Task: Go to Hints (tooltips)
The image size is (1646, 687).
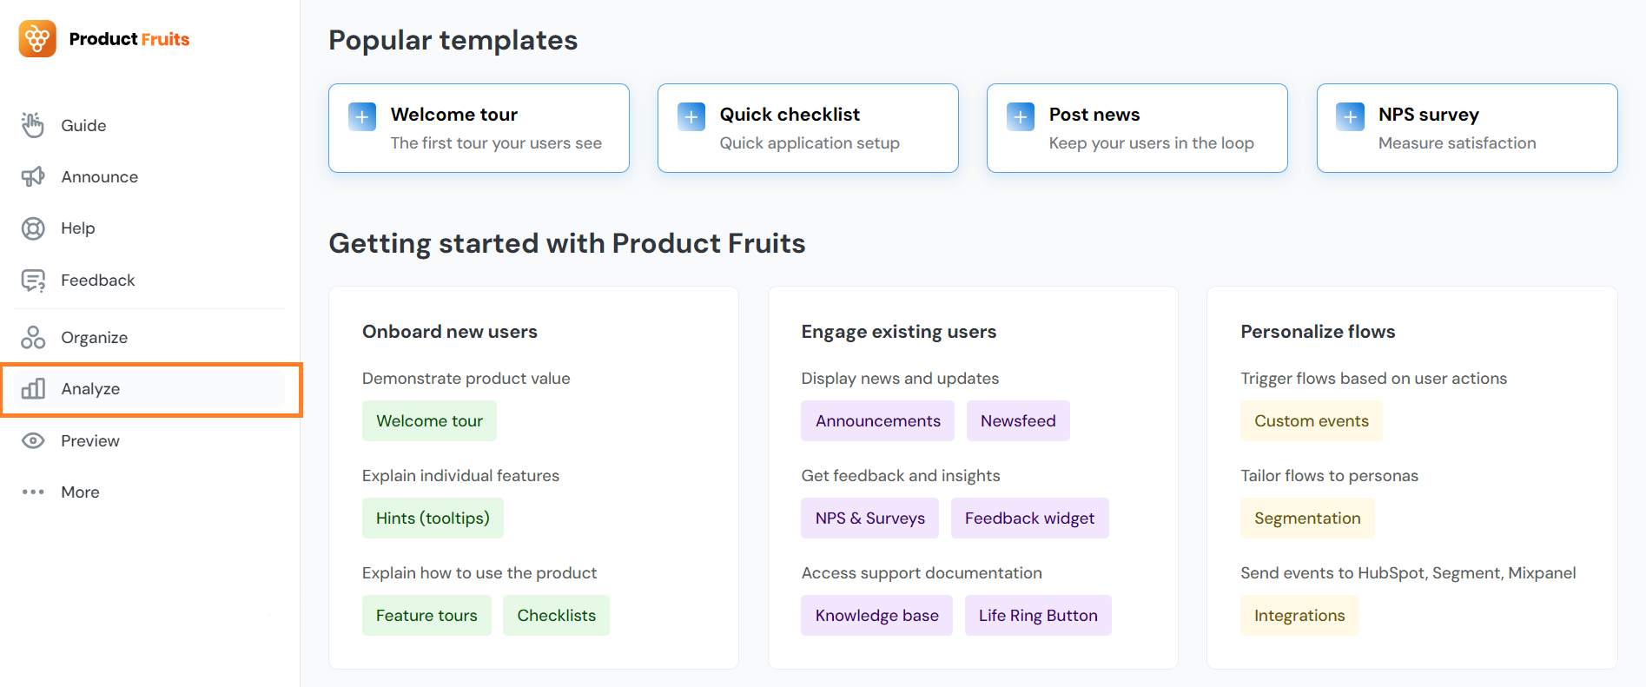Action: (433, 519)
